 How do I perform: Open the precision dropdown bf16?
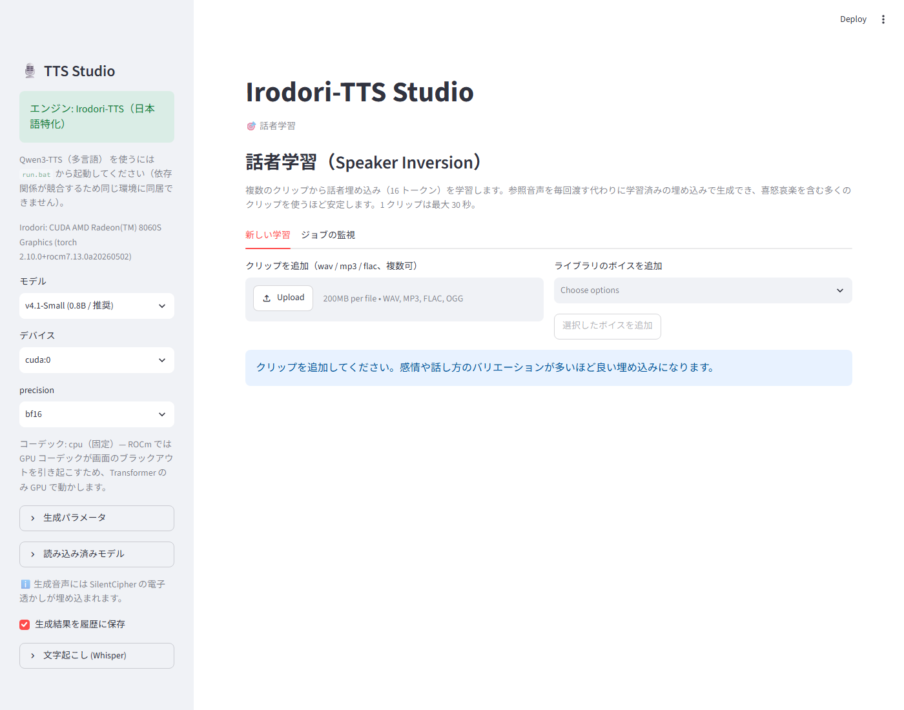tap(97, 414)
